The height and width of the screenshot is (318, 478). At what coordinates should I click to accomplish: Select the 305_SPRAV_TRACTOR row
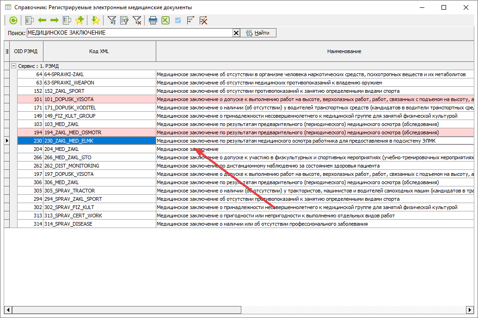(x=245, y=191)
